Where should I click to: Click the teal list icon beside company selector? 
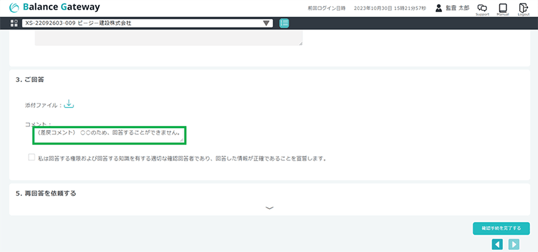click(x=284, y=23)
